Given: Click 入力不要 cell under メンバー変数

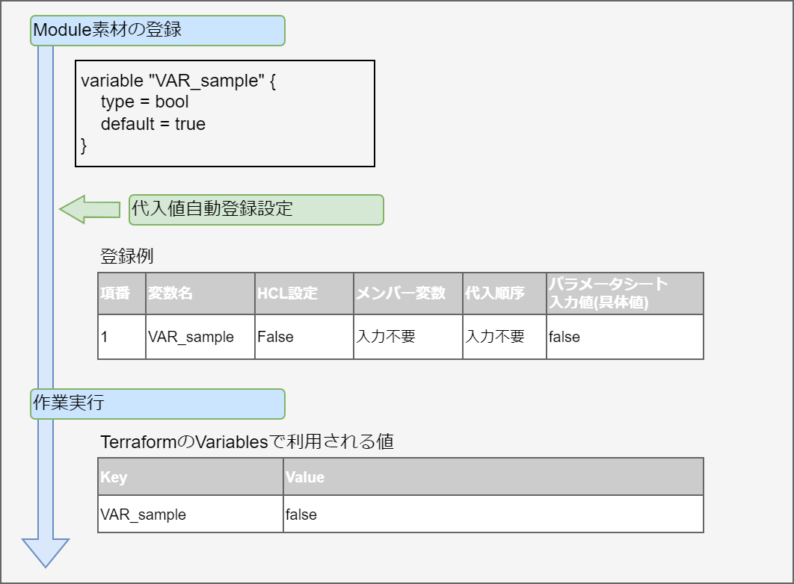Looking at the screenshot, I should (407, 337).
